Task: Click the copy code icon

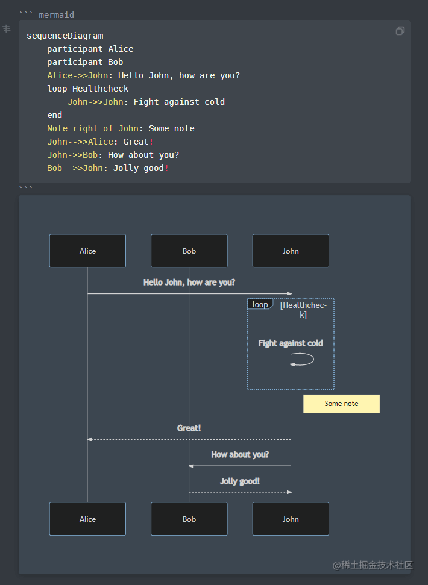Action: click(400, 31)
